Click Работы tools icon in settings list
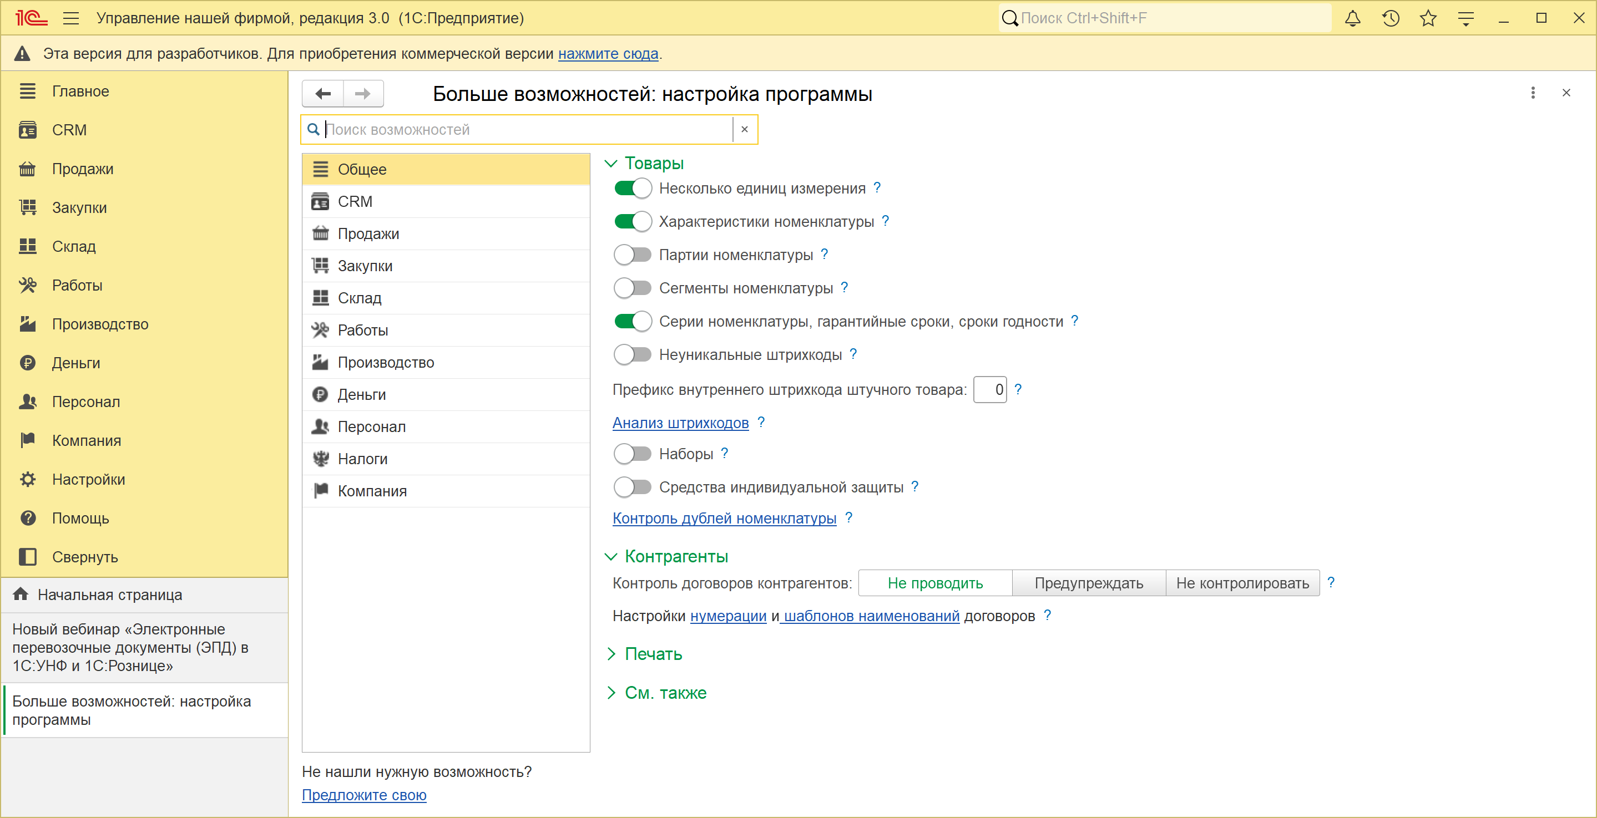This screenshot has width=1597, height=818. point(320,331)
